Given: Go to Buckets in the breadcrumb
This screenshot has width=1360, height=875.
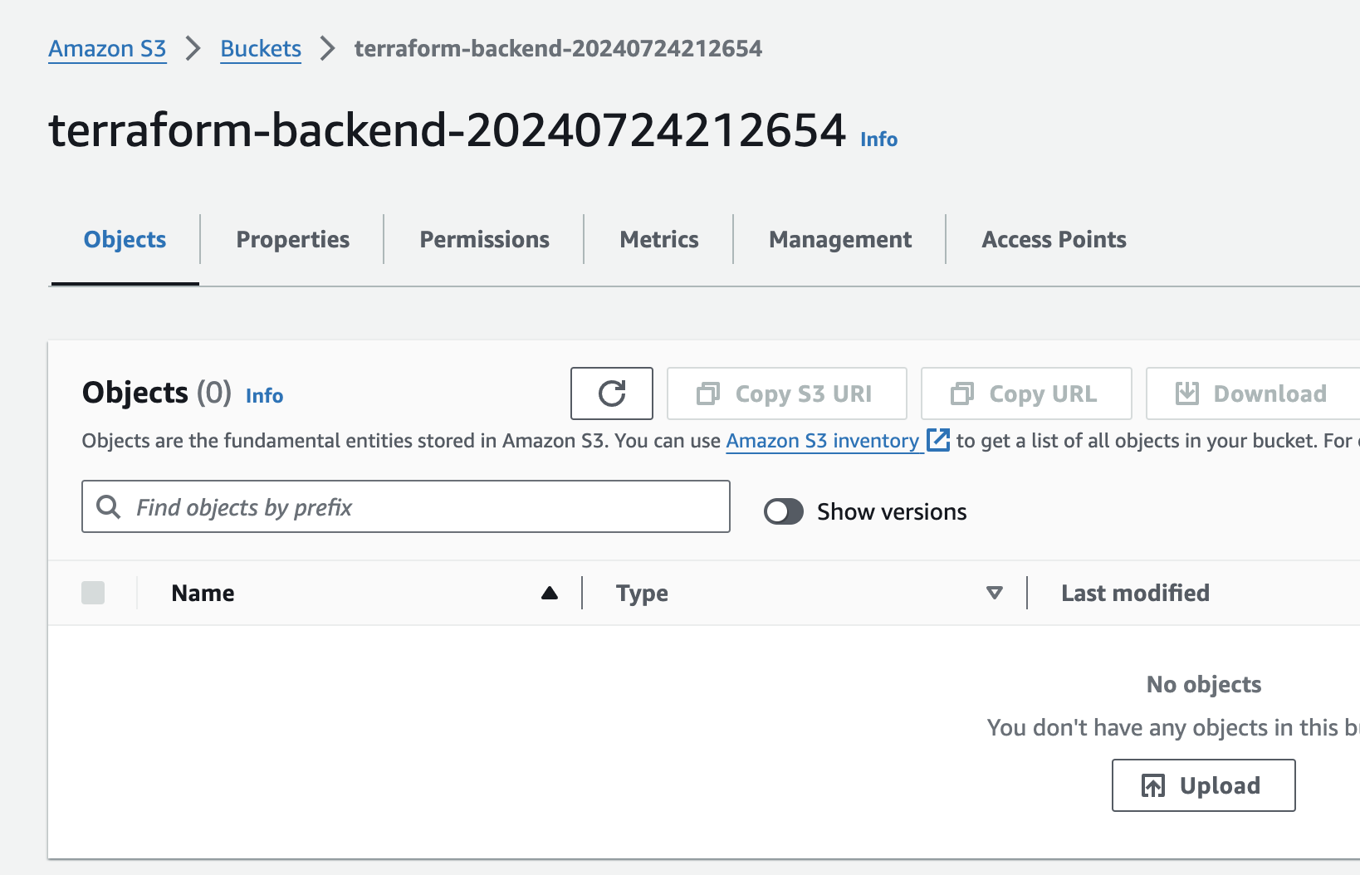Looking at the screenshot, I should 261,48.
